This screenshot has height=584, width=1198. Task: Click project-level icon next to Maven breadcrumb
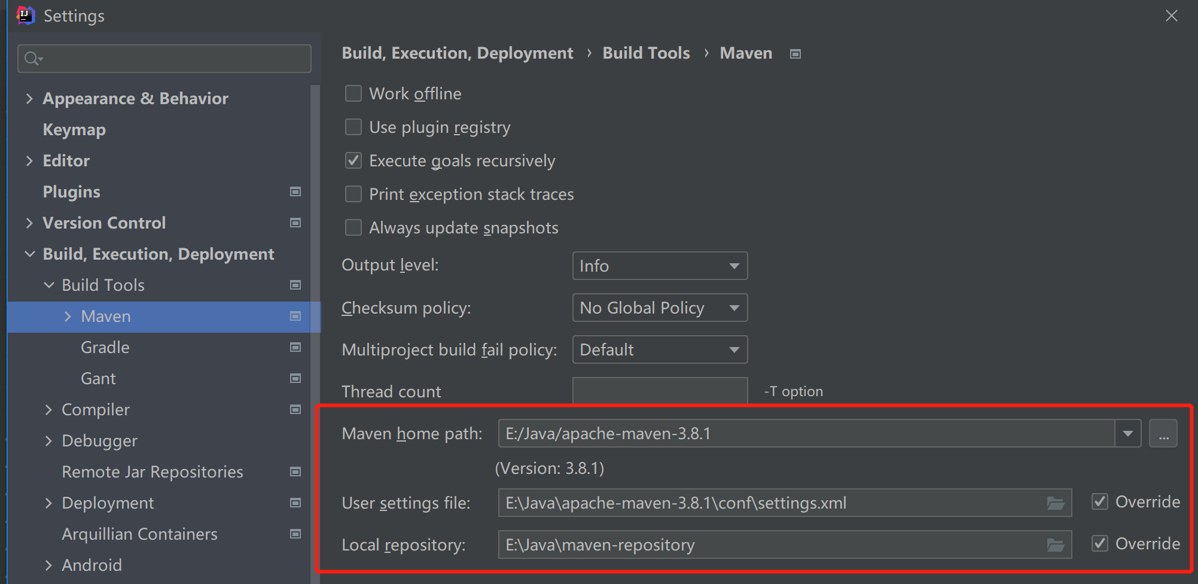pyautogui.click(x=795, y=54)
